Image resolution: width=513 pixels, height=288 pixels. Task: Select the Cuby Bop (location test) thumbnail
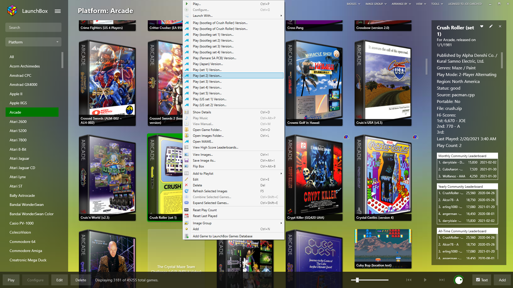coord(383,249)
